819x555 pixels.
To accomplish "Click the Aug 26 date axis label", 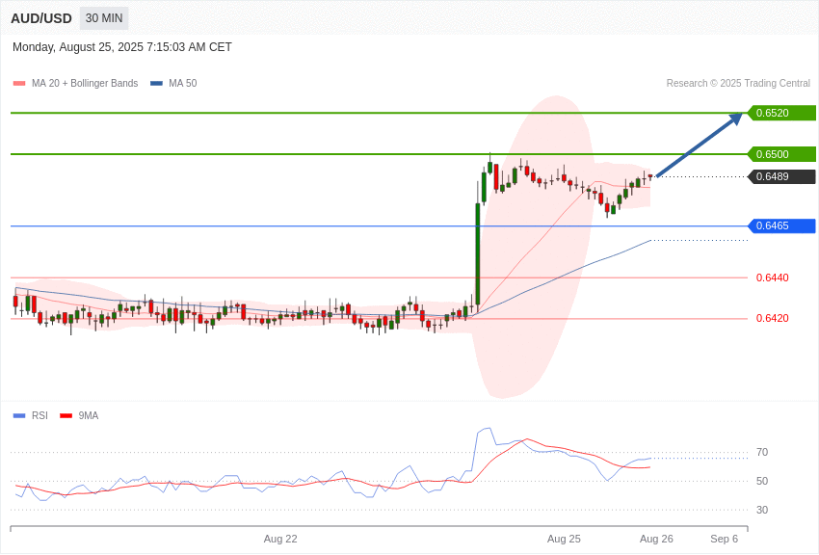I will (656, 539).
